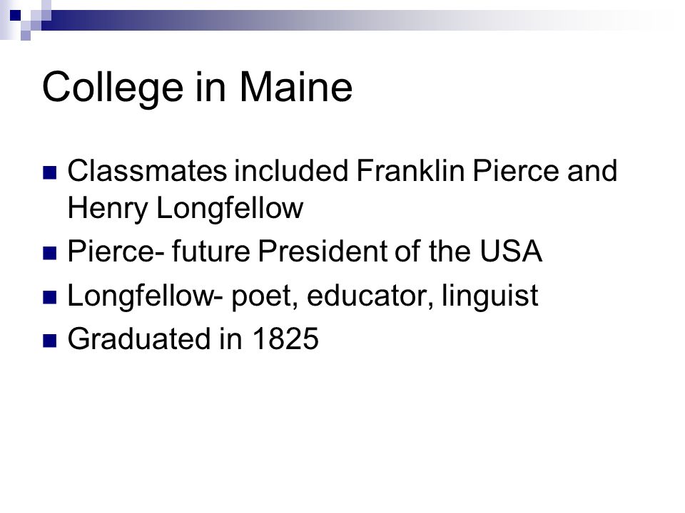
Task: Select the bullet beside 'Longfellow- poet'
Action: [x=50, y=297]
